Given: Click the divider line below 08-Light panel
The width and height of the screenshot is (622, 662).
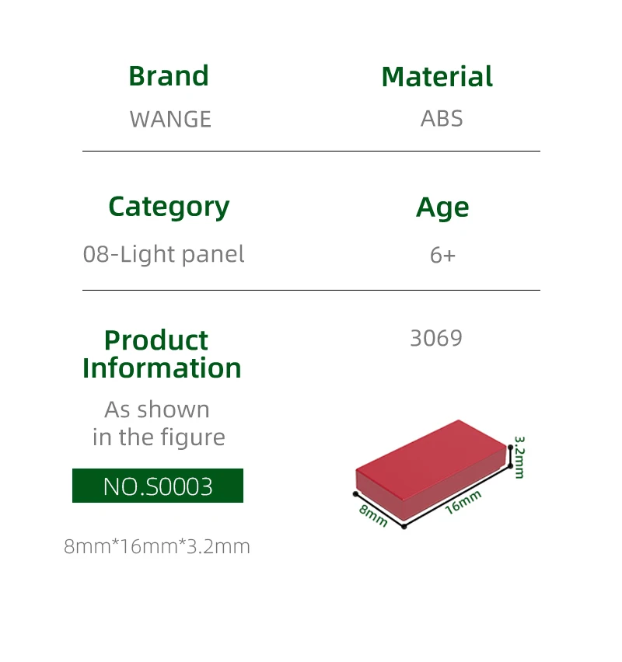Looking at the screenshot, I should [311, 290].
